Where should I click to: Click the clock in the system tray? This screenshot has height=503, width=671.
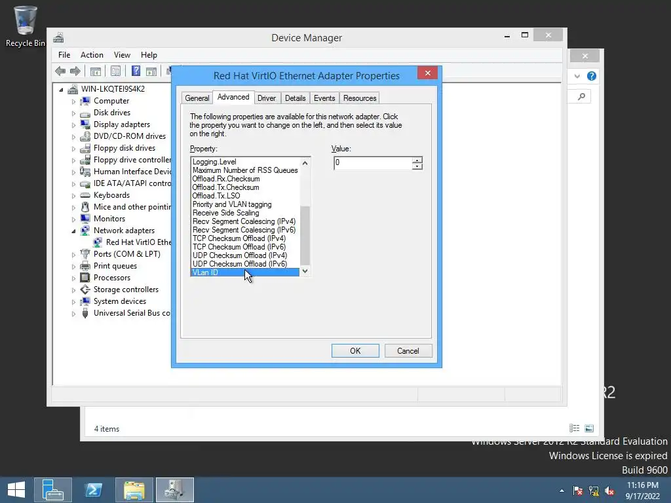(642, 491)
